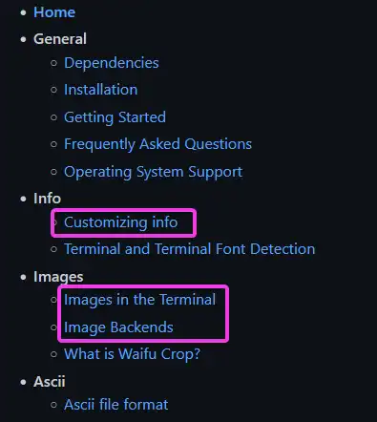Open Terminal and Terminal Font Detection

190,249
